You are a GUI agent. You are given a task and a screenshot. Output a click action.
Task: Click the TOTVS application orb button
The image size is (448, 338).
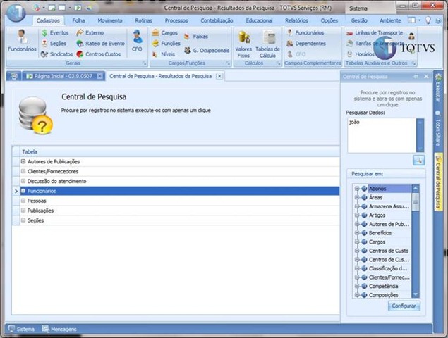[x=16, y=13]
